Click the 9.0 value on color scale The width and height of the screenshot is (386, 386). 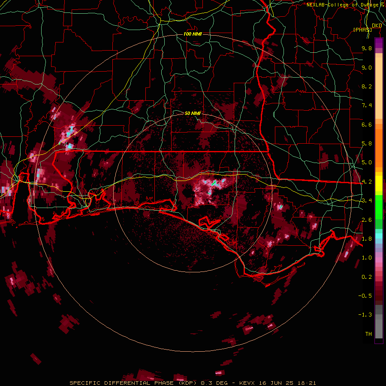coord(367,67)
